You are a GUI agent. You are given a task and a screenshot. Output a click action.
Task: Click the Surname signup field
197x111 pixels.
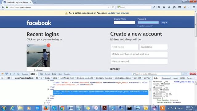click(x=154, y=47)
